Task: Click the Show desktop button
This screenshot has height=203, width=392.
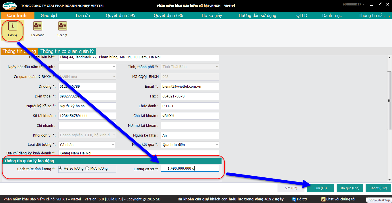Action: point(379,200)
